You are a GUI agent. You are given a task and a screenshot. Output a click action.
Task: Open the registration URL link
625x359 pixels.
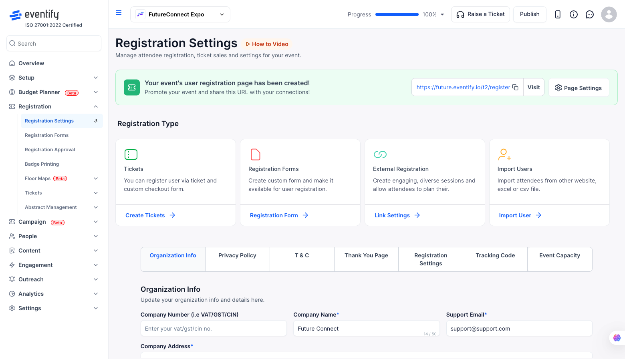(x=463, y=87)
